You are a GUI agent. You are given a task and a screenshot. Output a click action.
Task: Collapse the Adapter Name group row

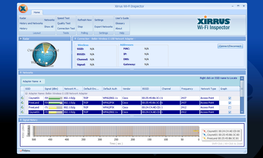coord(26,93)
